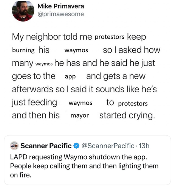Click the word protestors in first line
Screen dimensions: 175x188
pos(110,37)
